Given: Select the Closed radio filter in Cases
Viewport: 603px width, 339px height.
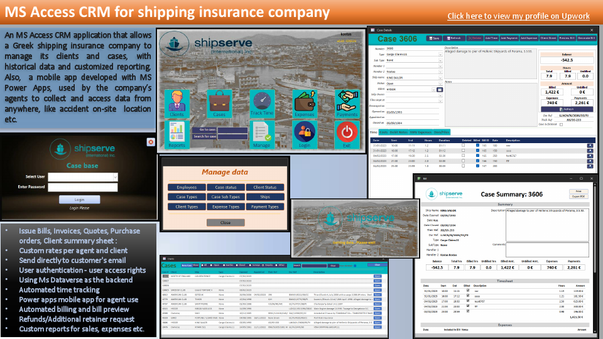Looking at the screenshot, I should pyautogui.click(x=237, y=265).
